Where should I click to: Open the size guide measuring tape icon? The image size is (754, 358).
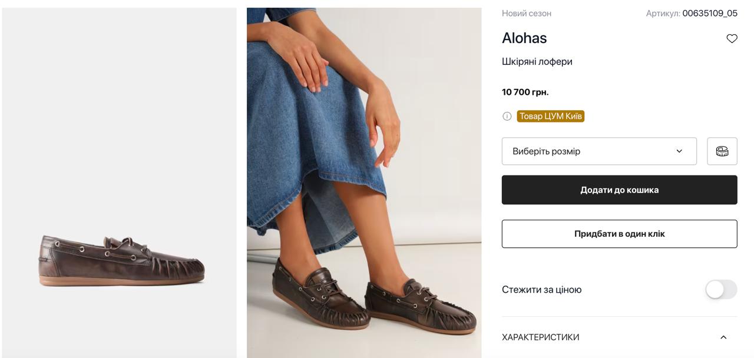pos(722,151)
